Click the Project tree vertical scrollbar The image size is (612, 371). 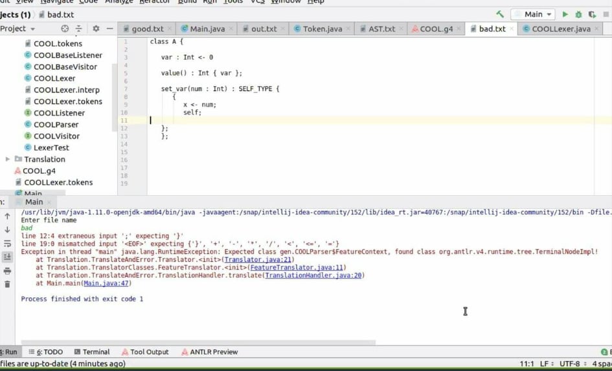[x=115, y=98]
